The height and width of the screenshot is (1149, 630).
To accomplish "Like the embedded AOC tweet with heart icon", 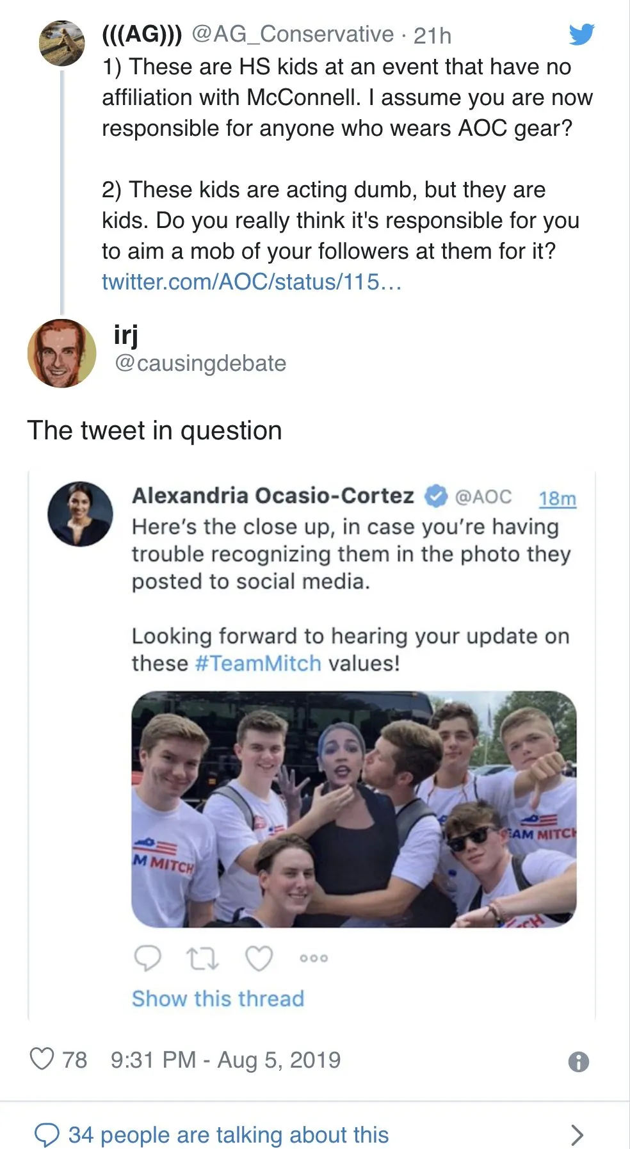I will click(x=259, y=959).
